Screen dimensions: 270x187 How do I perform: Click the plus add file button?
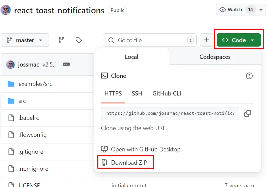click(206, 40)
